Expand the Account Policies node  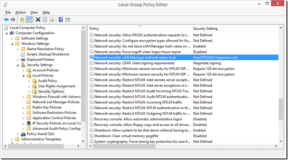point(24,70)
